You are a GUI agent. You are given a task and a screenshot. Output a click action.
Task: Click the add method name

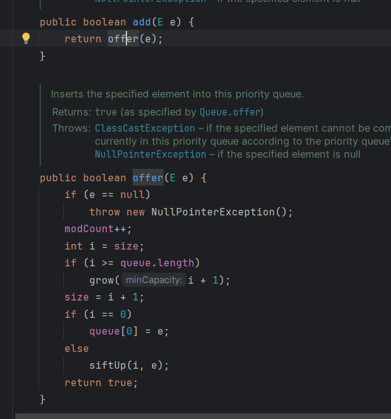[x=141, y=22]
